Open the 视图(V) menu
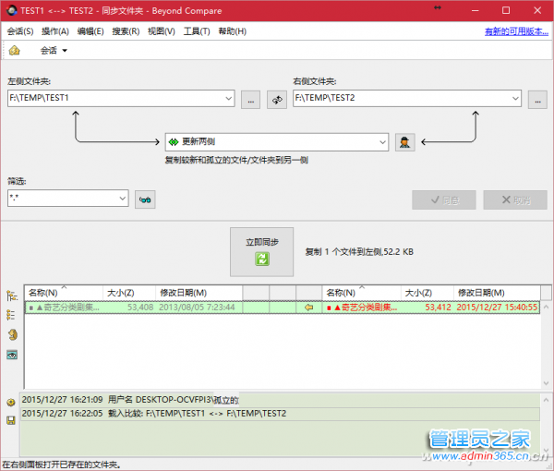Screen dimensions: 554x471 point(161,31)
